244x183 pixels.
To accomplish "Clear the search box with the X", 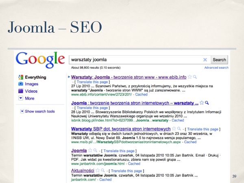I will 205,59.
